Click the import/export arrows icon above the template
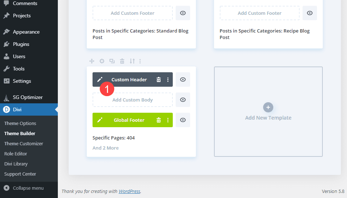347x198 pixels. tap(132, 61)
